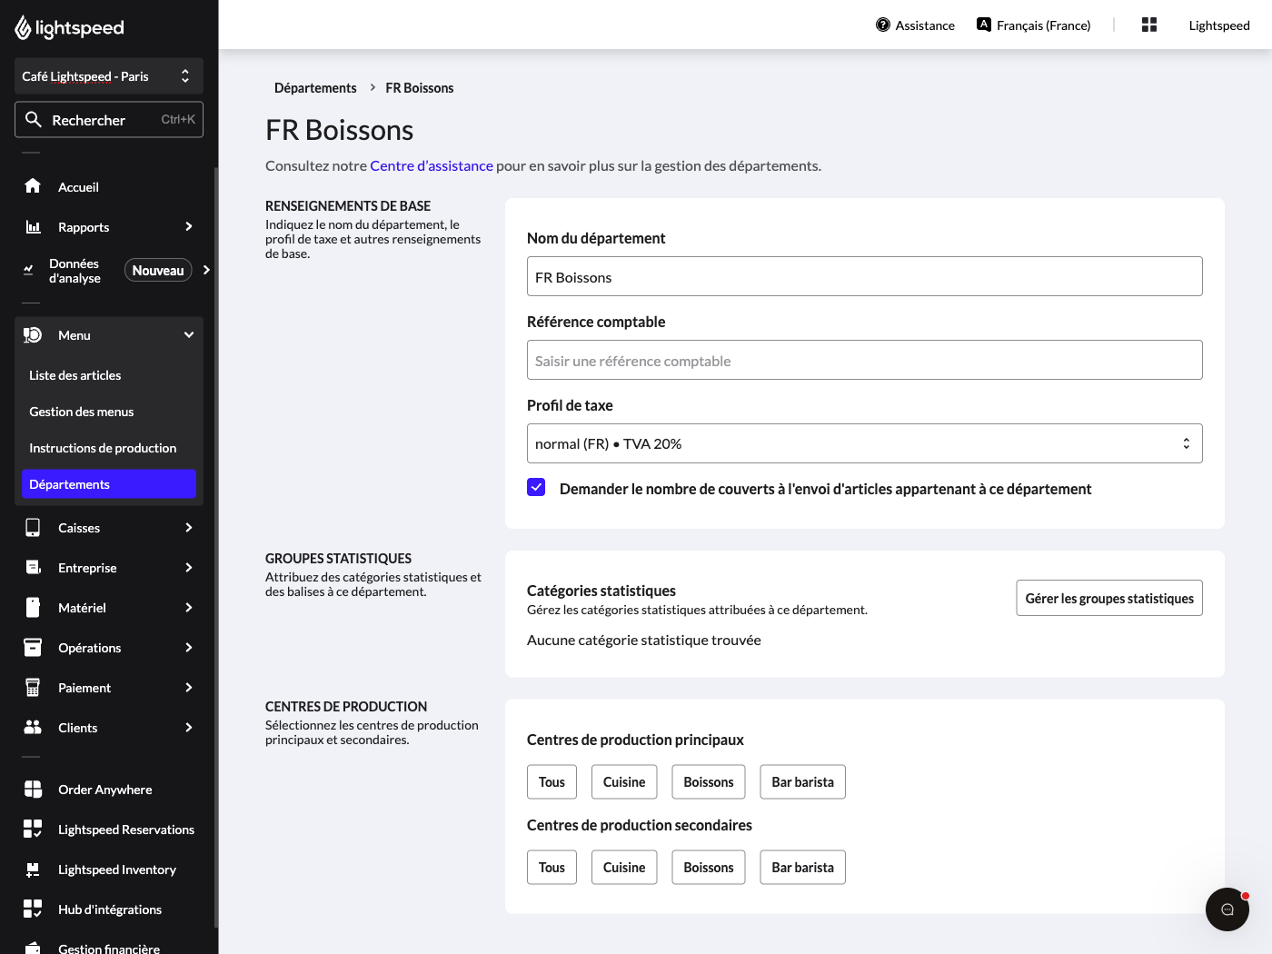Open the chat support bubble
This screenshot has width=1272, height=954.
tap(1227, 909)
